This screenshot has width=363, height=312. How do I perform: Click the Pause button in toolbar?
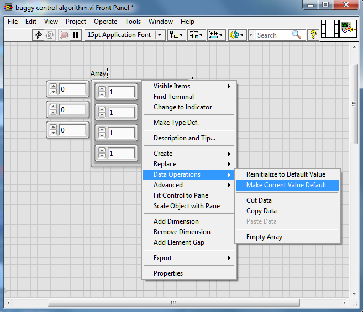pyautogui.click(x=76, y=35)
